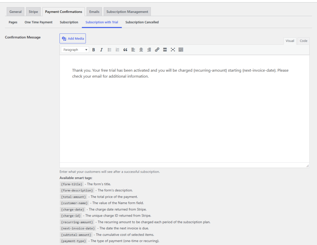Screen dimensions: 317x245
Task: Click the {form-description} smart tag
Action: coord(77,191)
